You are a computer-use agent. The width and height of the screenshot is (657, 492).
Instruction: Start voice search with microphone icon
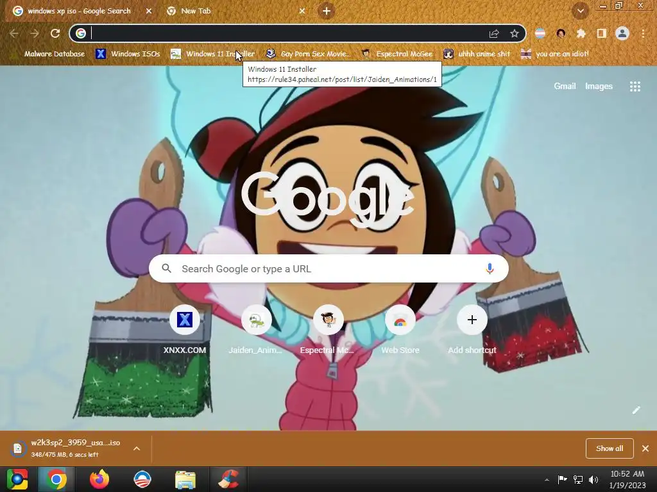490,268
